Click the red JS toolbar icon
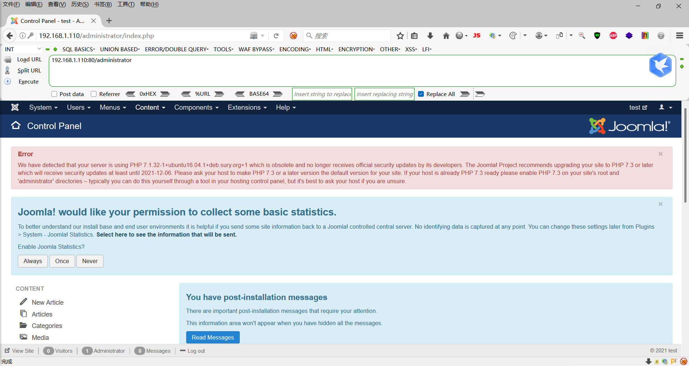The width and height of the screenshot is (689, 366). (x=477, y=35)
